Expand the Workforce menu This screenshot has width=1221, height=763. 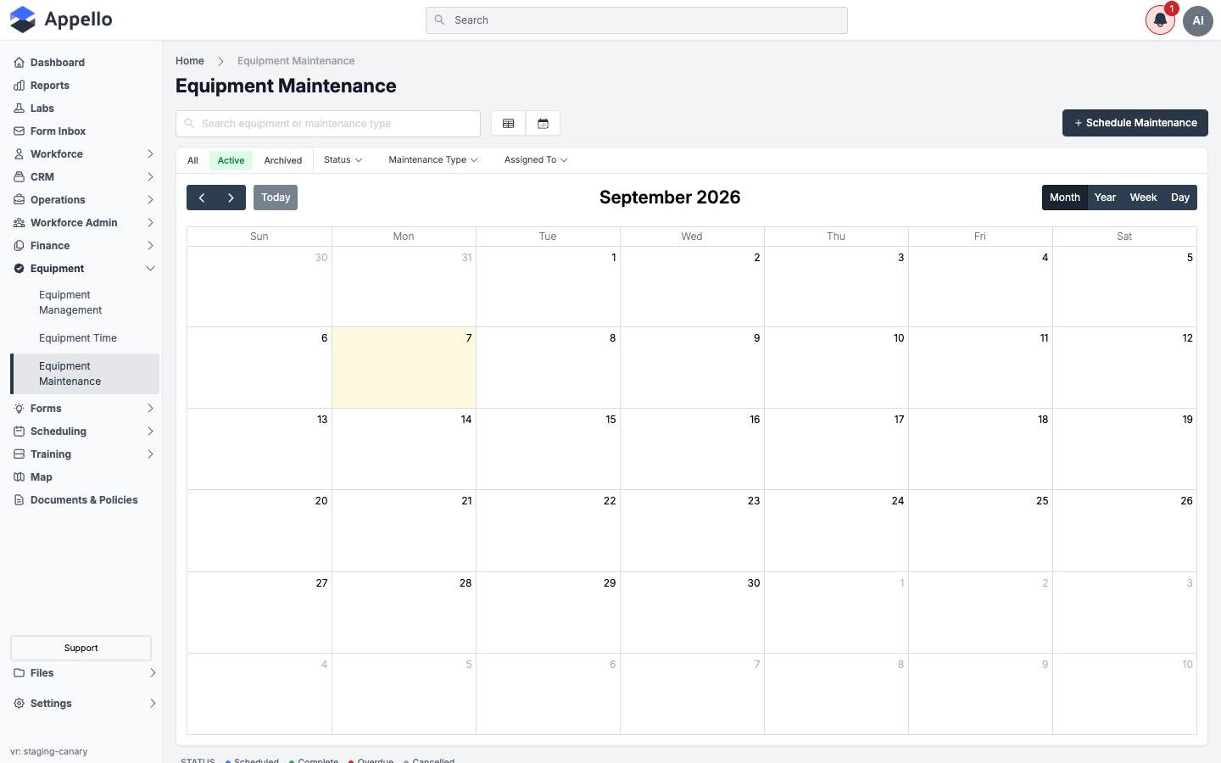pyautogui.click(x=85, y=154)
